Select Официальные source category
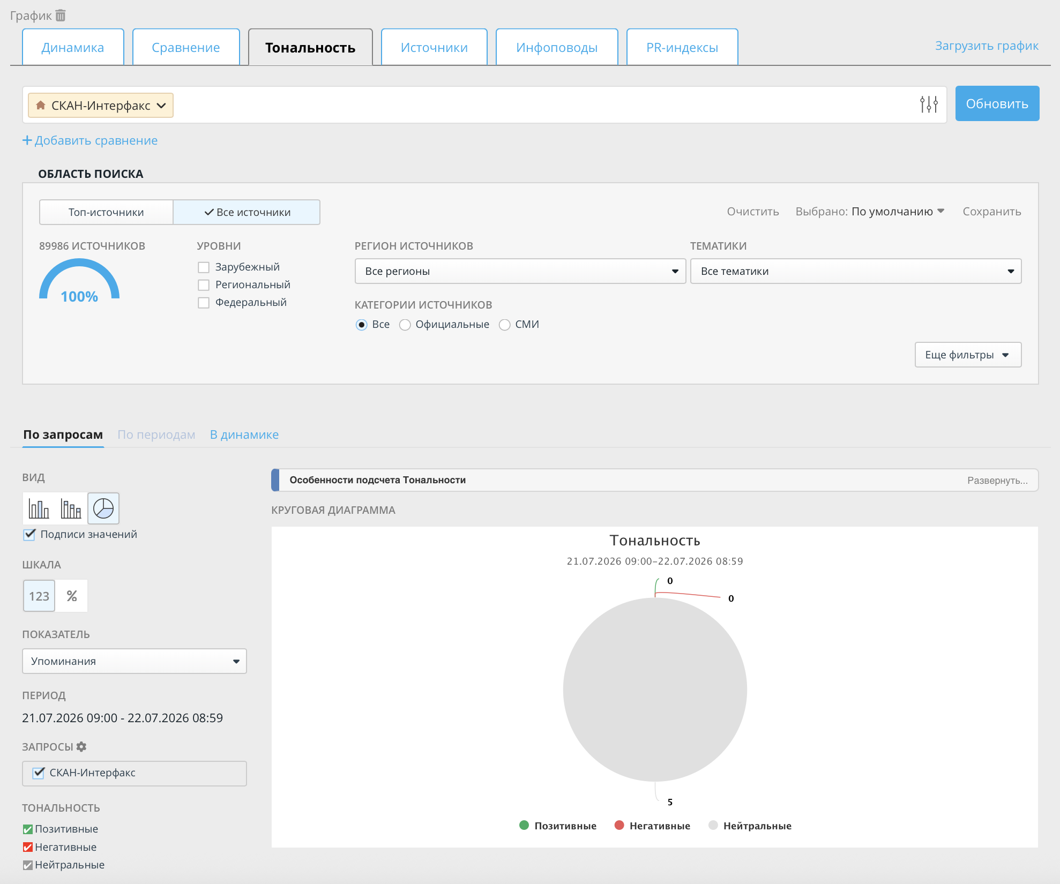 [x=405, y=325]
